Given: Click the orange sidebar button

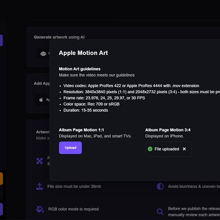Looking at the screenshot, I should (1, 179).
